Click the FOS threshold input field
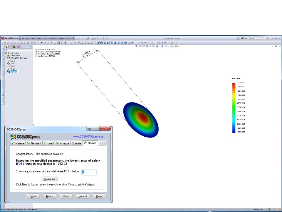Viewport: 282px width, 212px height. pos(89,172)
